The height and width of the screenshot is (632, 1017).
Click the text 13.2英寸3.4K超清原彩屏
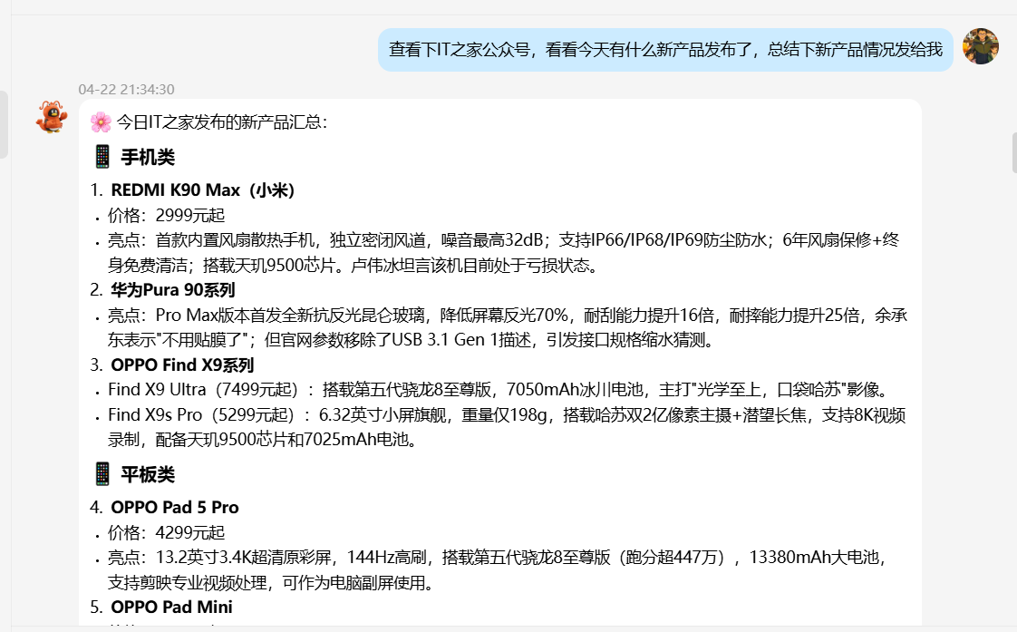(x=244, y=558)
